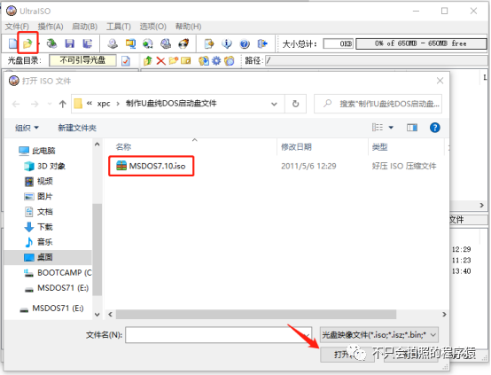Viewport: 491px width, 375px height.
Task: Click the dialog Forward arrow
Action: pos(35,104)
